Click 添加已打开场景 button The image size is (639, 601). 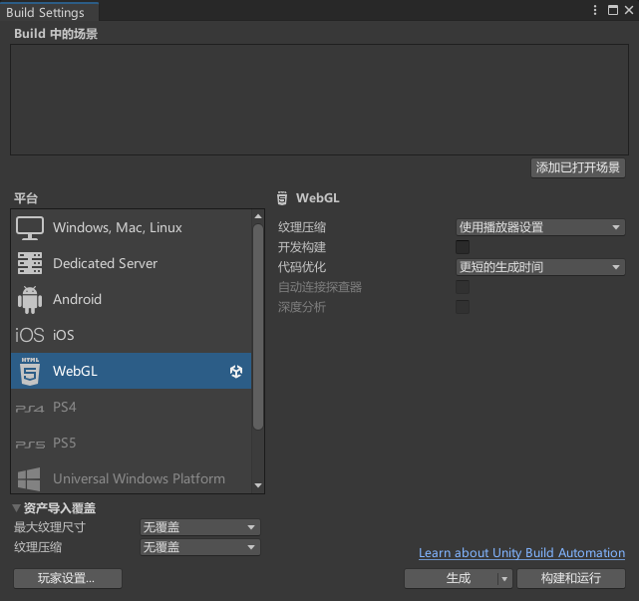point(578,167)
